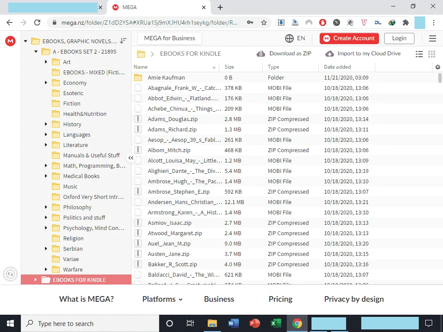Go back to previous page
443x332 pixels.
pos(10,22)
